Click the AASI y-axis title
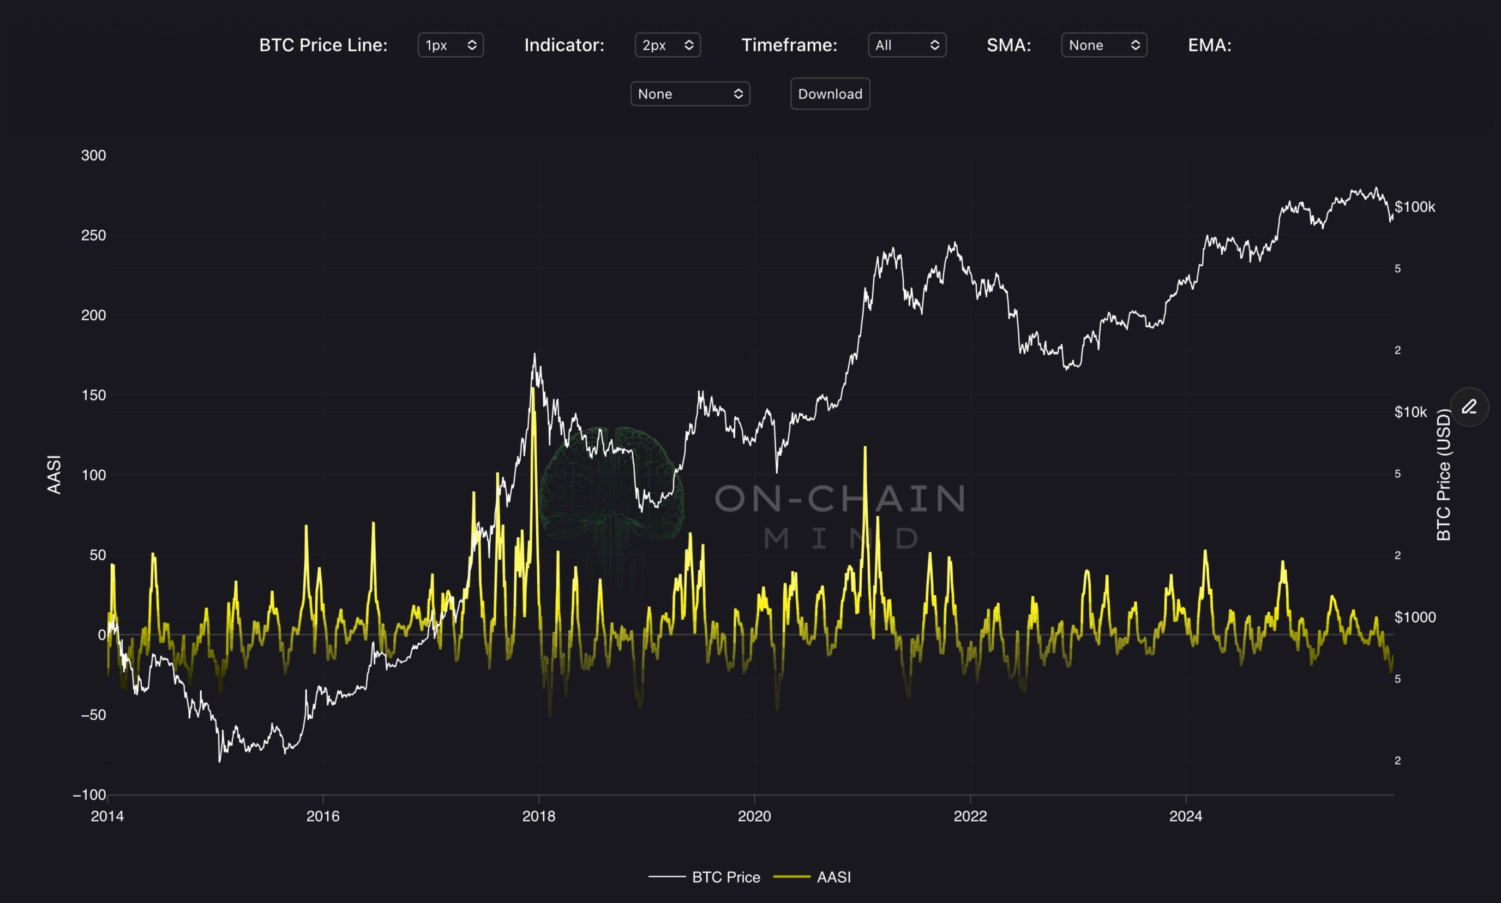This screenshot has width=1501, height=903. (x=54, y=475)
